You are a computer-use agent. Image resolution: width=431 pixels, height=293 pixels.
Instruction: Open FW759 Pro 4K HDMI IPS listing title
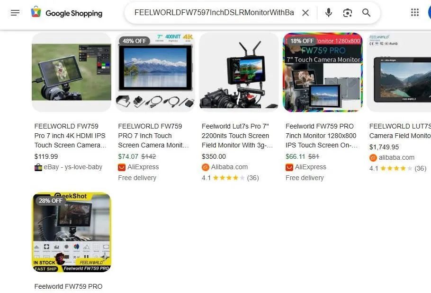click(x=71, y=136)
